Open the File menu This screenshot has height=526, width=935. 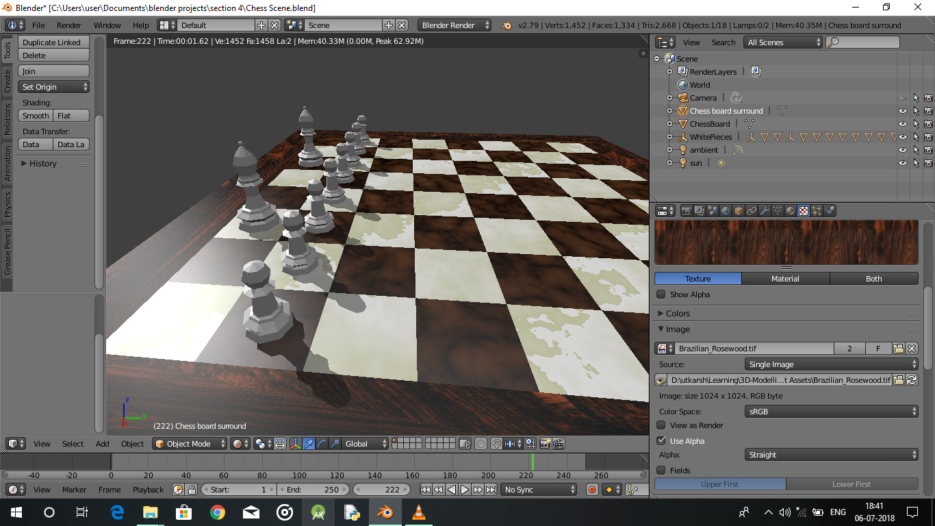(38, 25)
